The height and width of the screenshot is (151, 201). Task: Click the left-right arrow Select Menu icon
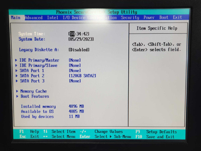coord(45,136)
